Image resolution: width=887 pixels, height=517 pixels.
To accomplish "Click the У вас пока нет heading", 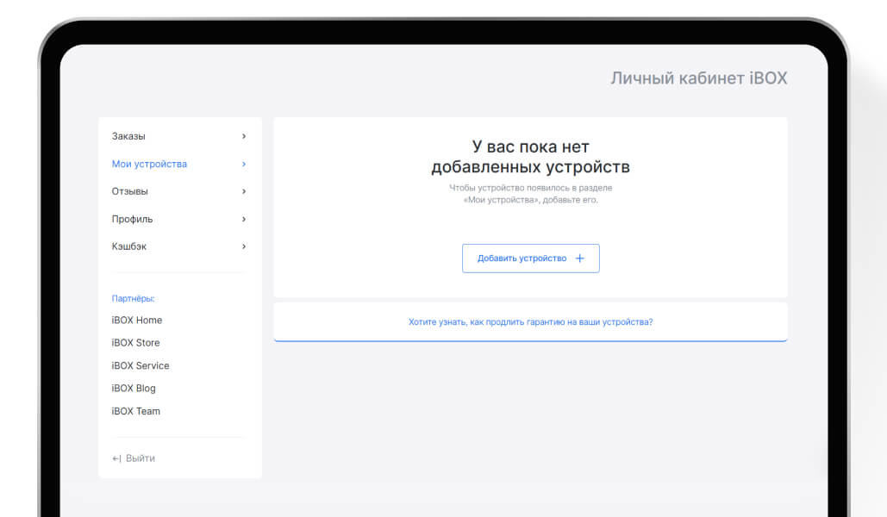I will 531,157.
